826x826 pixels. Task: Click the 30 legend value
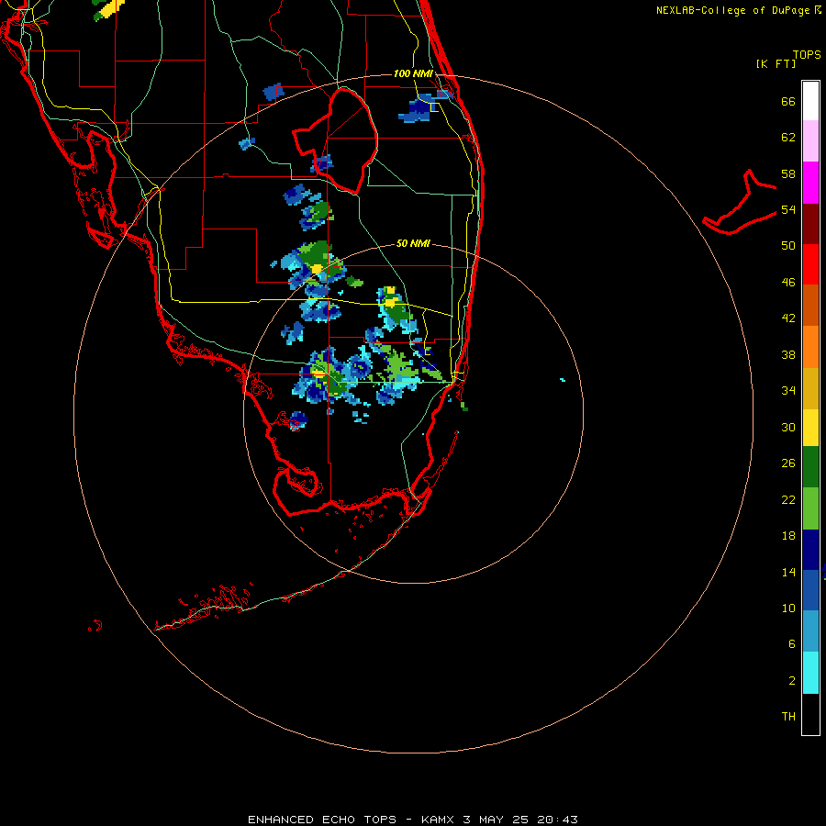point(788,427)
